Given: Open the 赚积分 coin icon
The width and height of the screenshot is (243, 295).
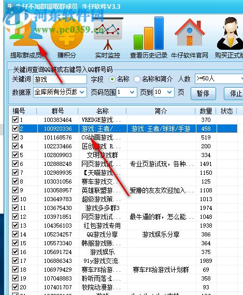Looking at the screenshot, I should (67, 34).
